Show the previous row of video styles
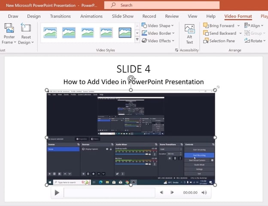Viewport: 268px width, 206px height. click(137, 26)
